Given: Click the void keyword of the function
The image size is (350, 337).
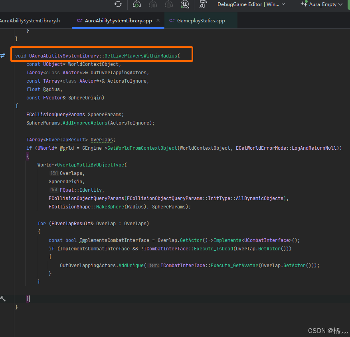Looking at the screenshot, I should (x=21, y=56).
